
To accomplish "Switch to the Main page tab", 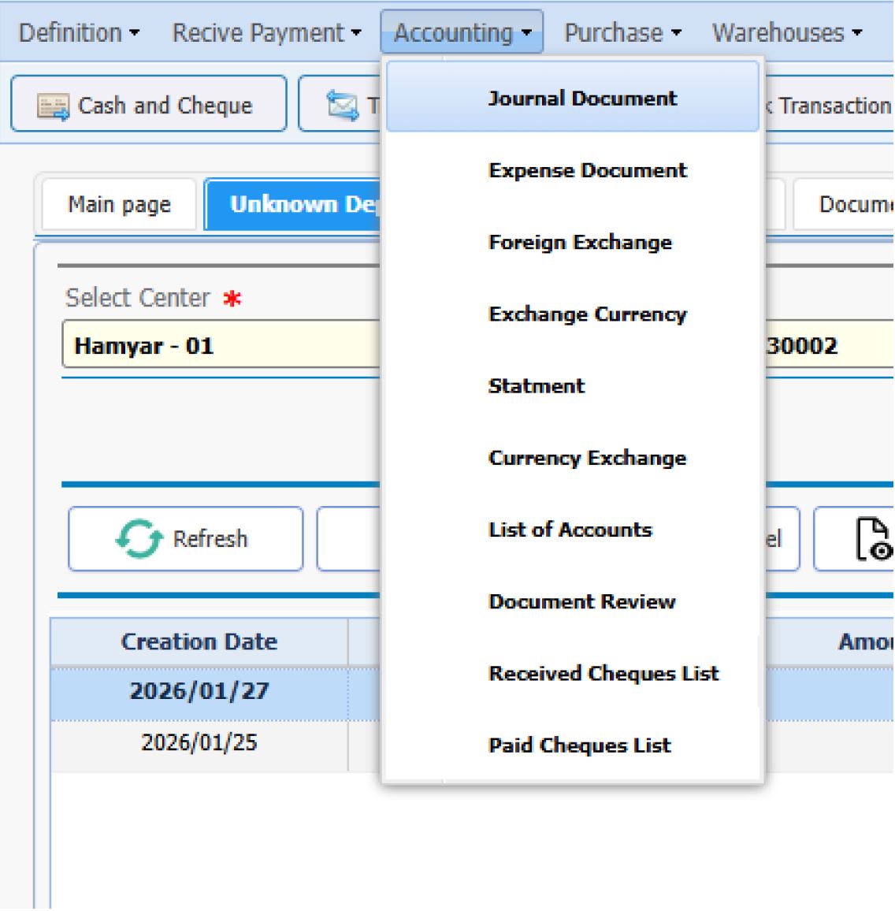I will pyautogui.click(x=119, y=205).
